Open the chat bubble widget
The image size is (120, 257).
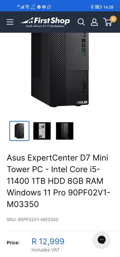(101, 240)
